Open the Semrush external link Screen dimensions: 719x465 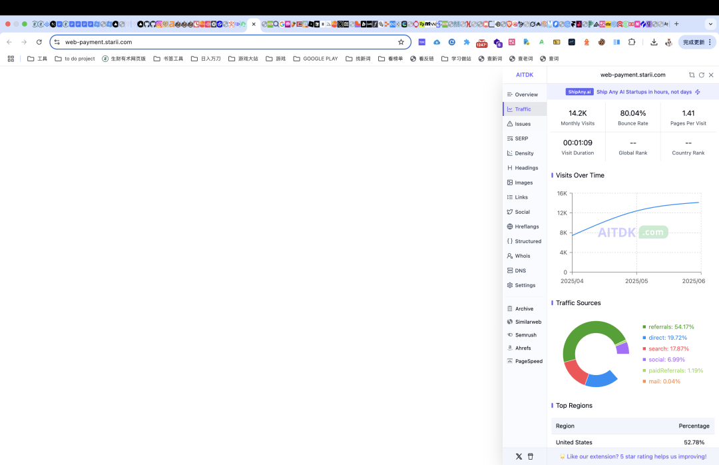coord(525,335)
